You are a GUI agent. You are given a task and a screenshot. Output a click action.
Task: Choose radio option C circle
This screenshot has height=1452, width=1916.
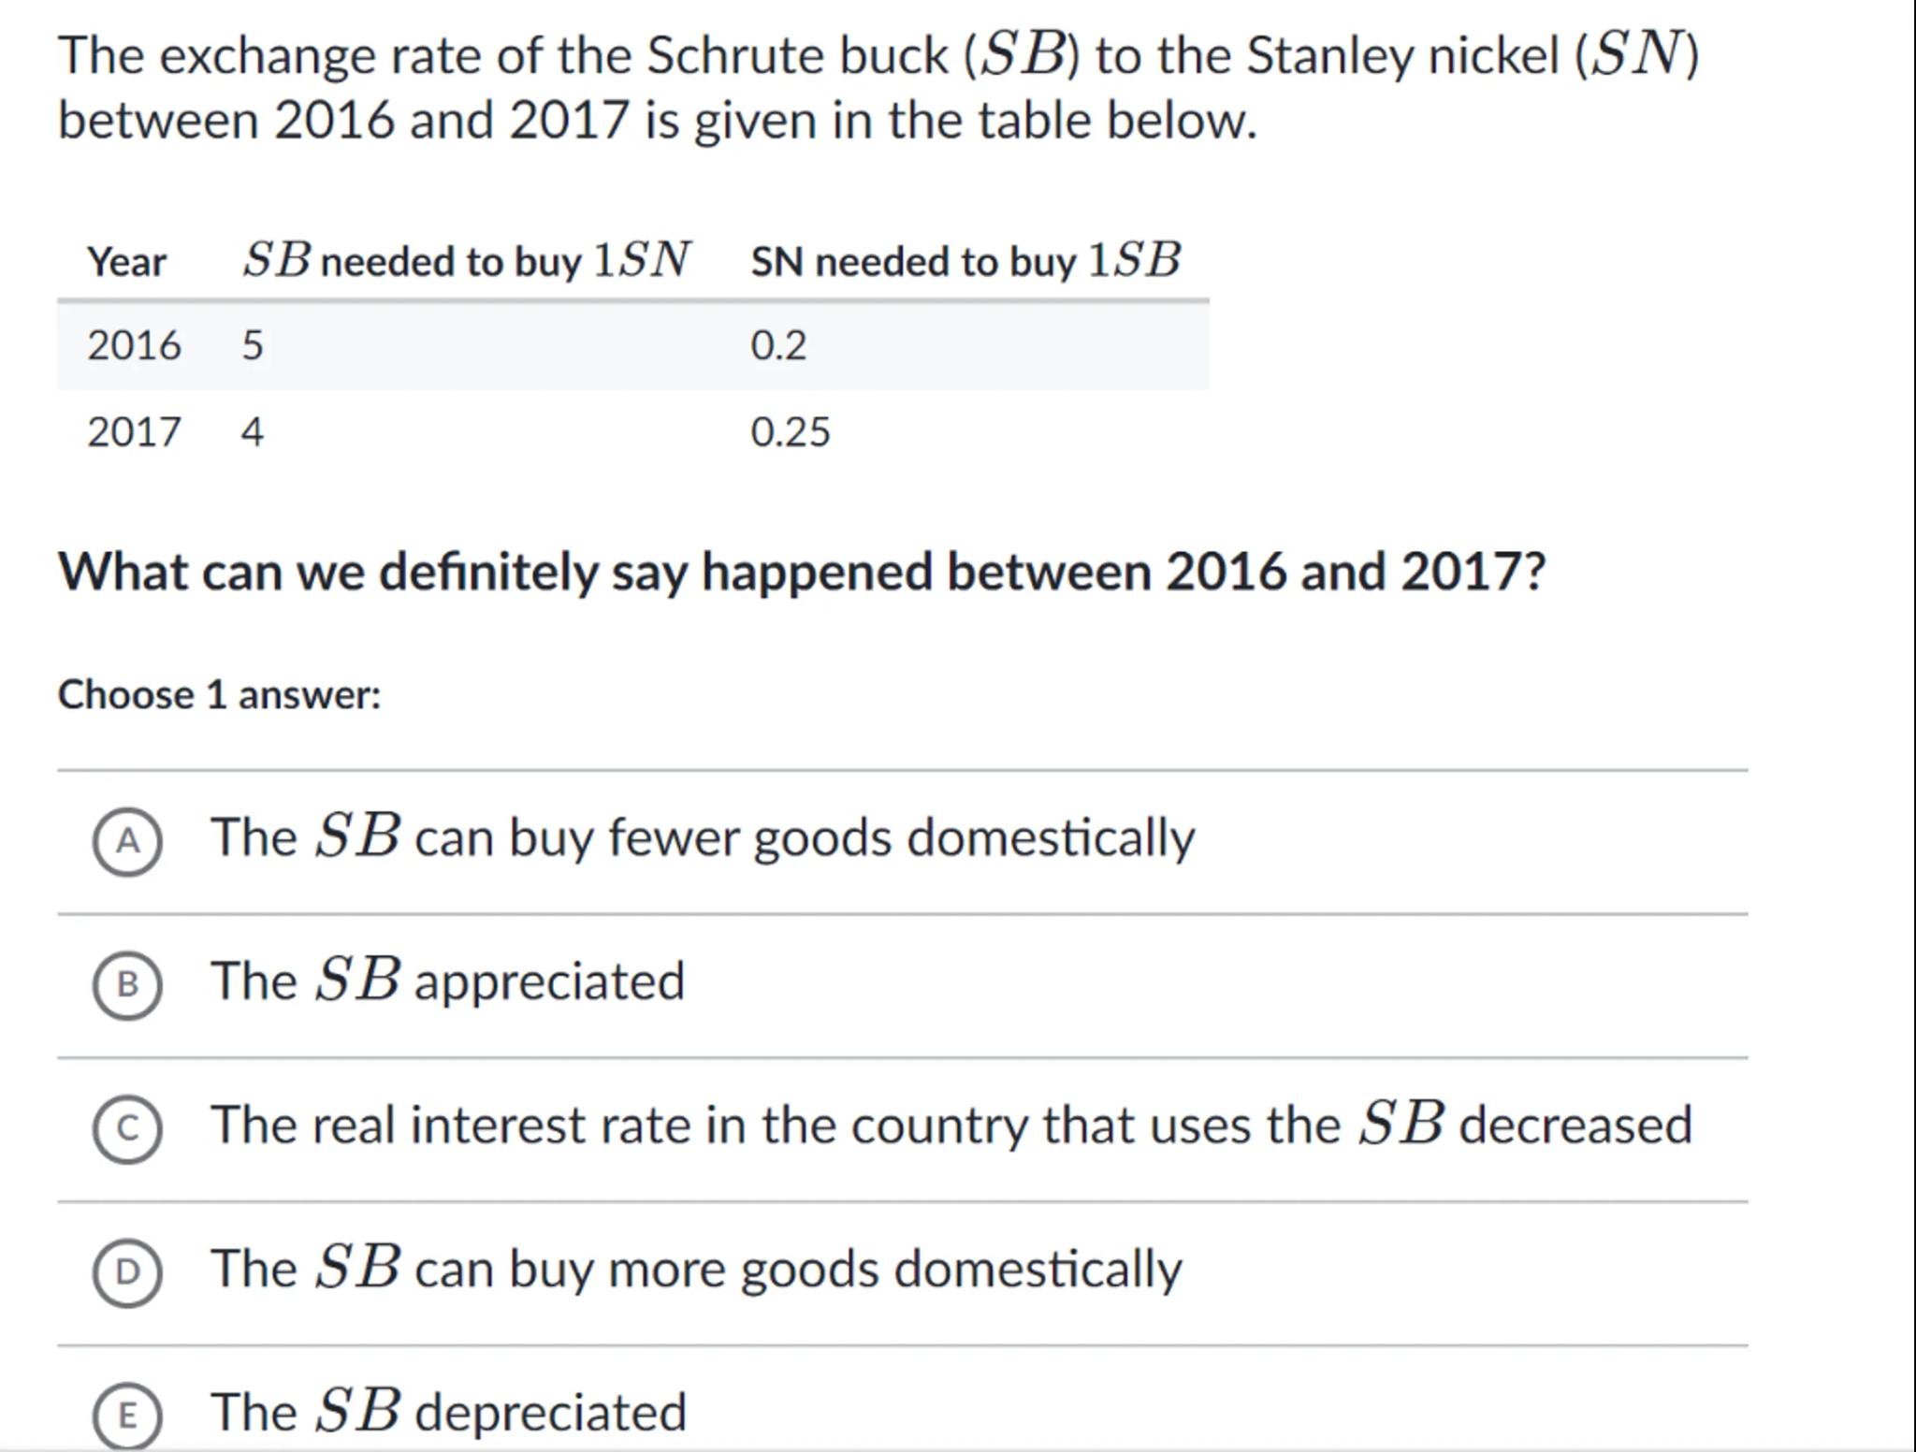click(127, 1128)
